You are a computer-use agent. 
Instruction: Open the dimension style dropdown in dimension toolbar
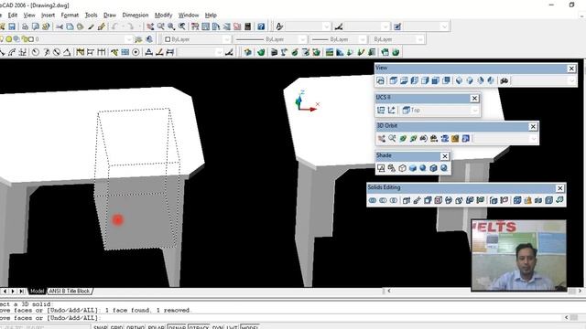(220, 52)
